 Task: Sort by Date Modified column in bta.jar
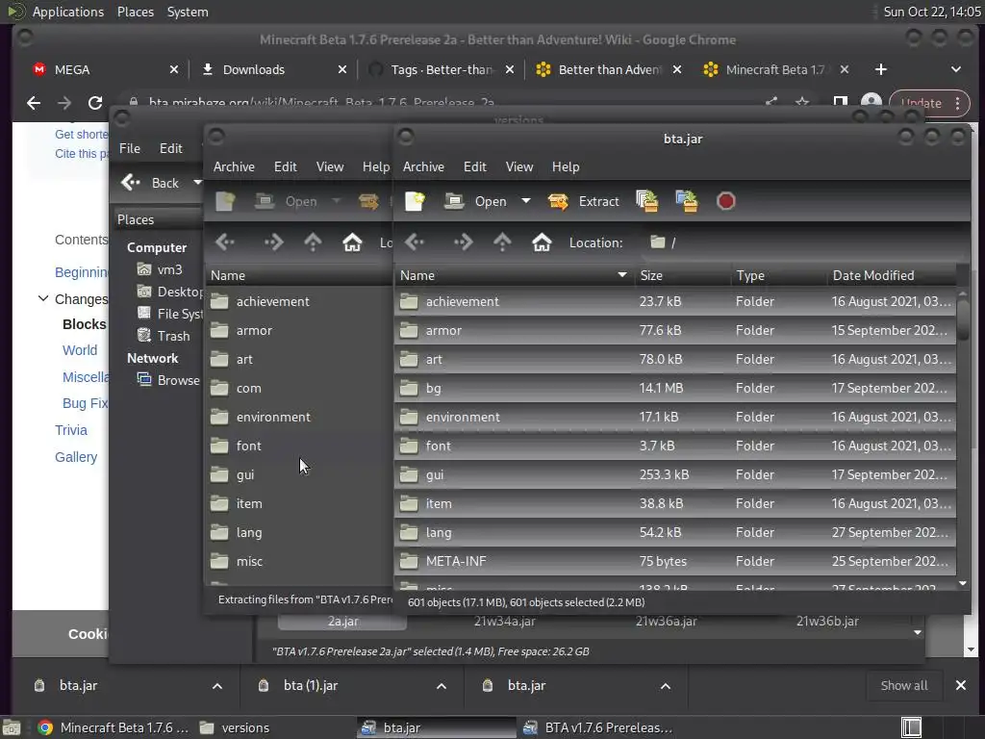[891, 275]
